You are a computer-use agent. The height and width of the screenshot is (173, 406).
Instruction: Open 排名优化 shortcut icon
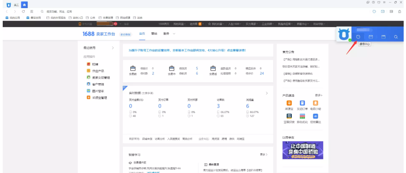tap(303, 116)
